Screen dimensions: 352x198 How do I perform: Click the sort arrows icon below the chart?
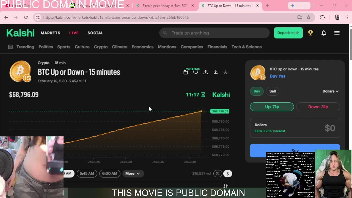[x=226, y=186]
